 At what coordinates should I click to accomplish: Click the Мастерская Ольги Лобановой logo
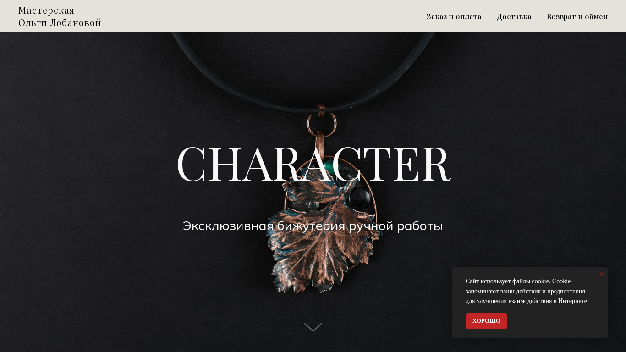point(60,16)
